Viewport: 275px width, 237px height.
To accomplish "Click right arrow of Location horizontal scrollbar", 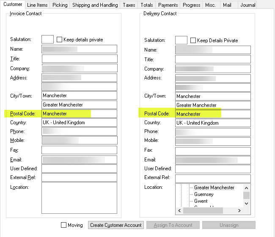I will [239, 210].
